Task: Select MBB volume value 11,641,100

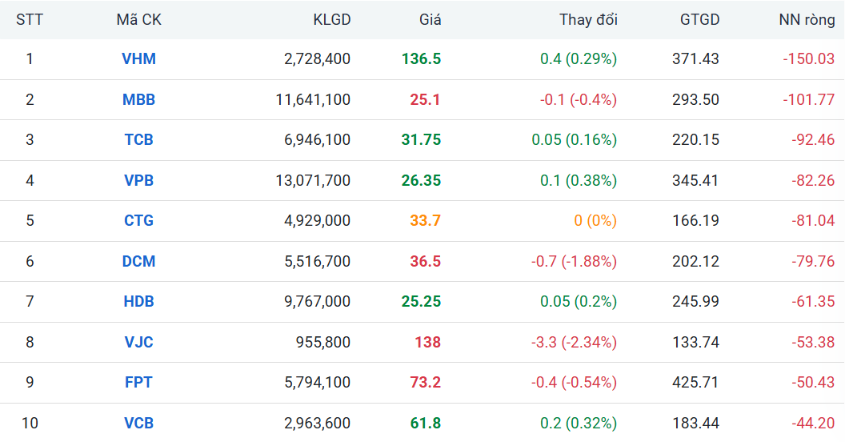Action: pyautogui.click(x=313, y=100)
